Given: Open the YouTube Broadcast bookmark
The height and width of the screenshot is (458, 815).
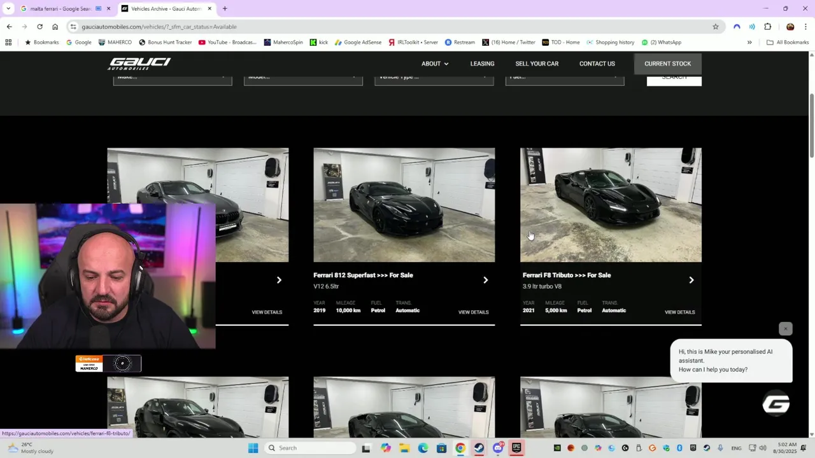Looking at the screenshot, I should 227,43.
